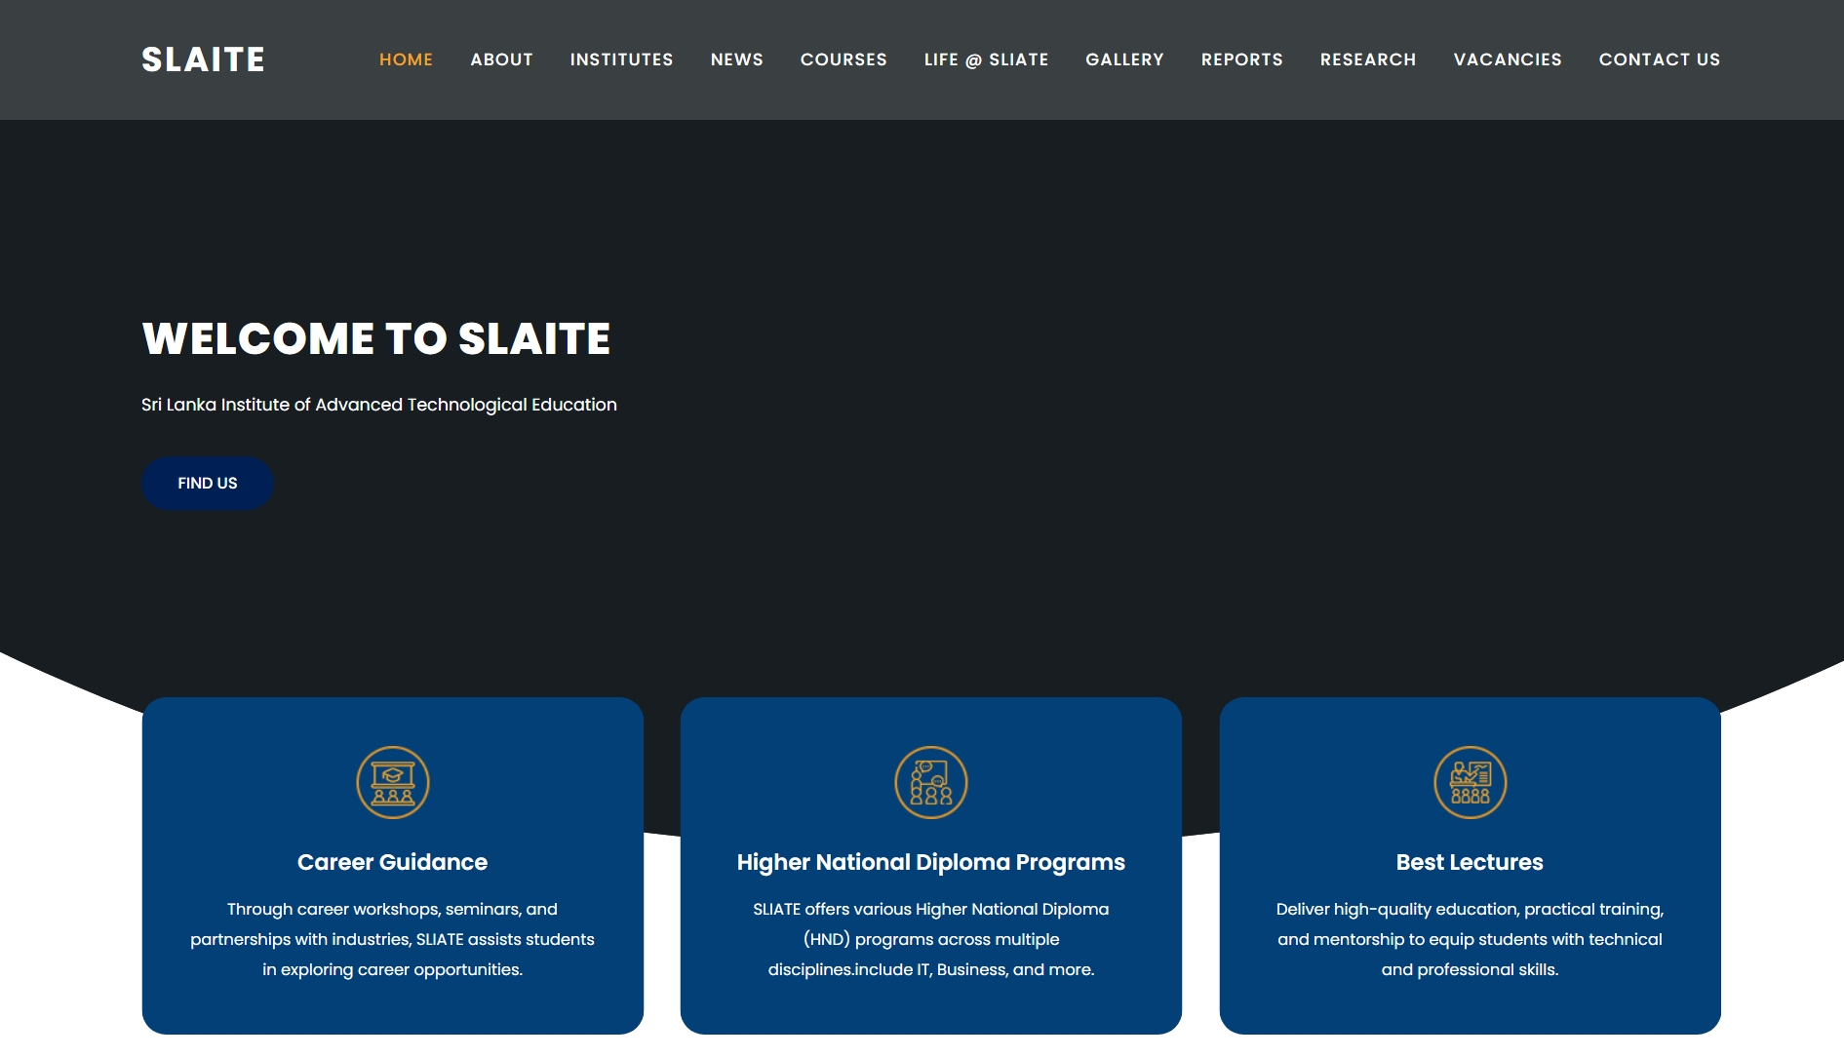Go to the About page
This screenshot has width=1844, height=1058.
click(501, 59)
